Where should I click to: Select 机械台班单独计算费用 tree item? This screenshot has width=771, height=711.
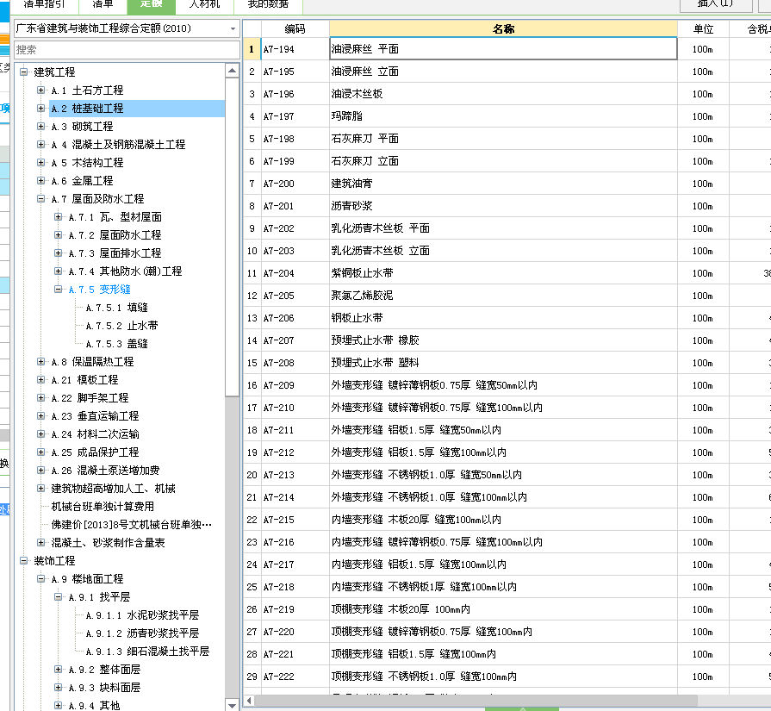(x=103, y=506)
